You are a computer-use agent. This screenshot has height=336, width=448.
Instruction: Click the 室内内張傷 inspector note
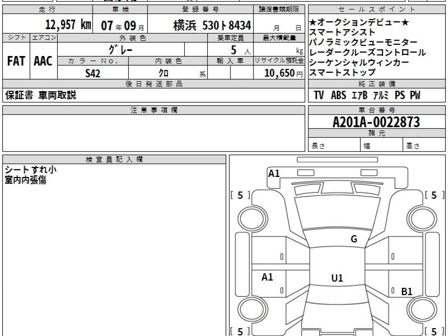click(25, 180)
